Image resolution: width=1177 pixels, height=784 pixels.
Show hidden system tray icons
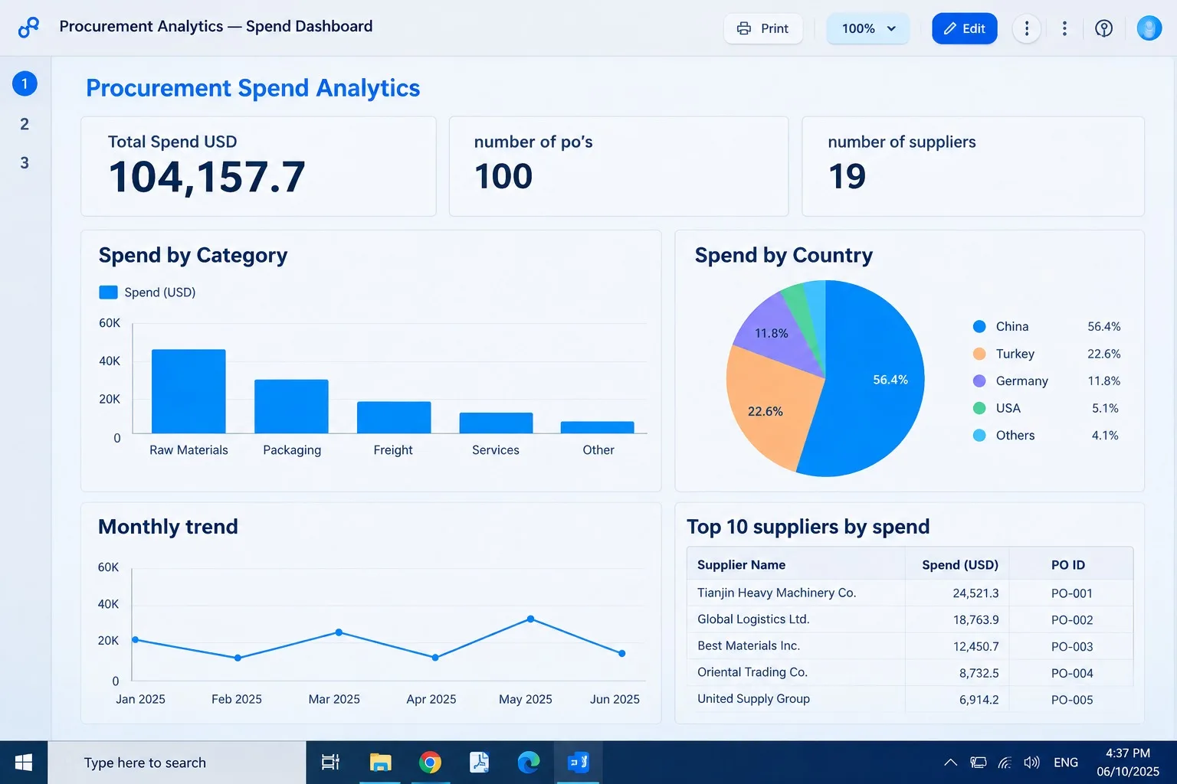coord(950,763)
